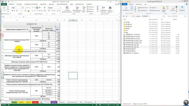Open the Excel ФАЙЛ (File) tab
Image resolution: width=189 pixels, height=106 pixels.
point(4,4)
